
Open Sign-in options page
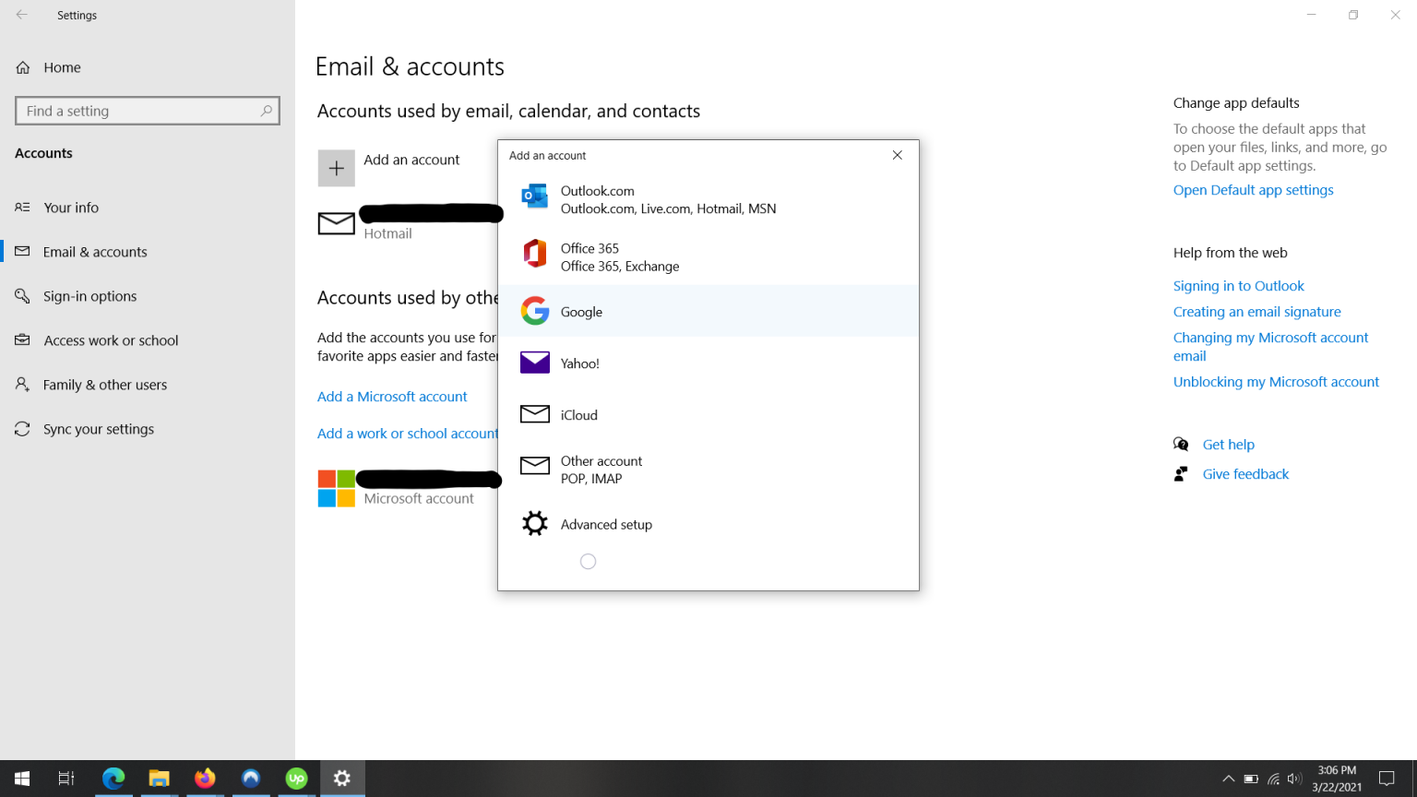pyautogui.click(x=89, y=296)
